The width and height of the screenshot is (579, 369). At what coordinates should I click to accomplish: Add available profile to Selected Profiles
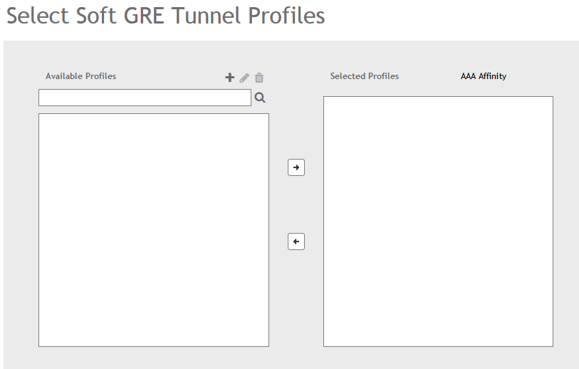296,167
